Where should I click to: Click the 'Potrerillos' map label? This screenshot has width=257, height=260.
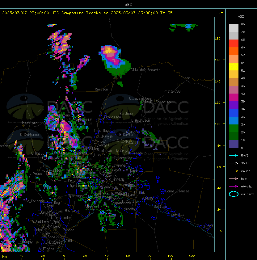[52, 170]
